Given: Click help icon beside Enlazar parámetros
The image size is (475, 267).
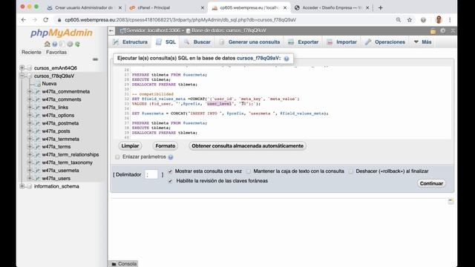Looking at the screenshot, I should pos(171,157).
